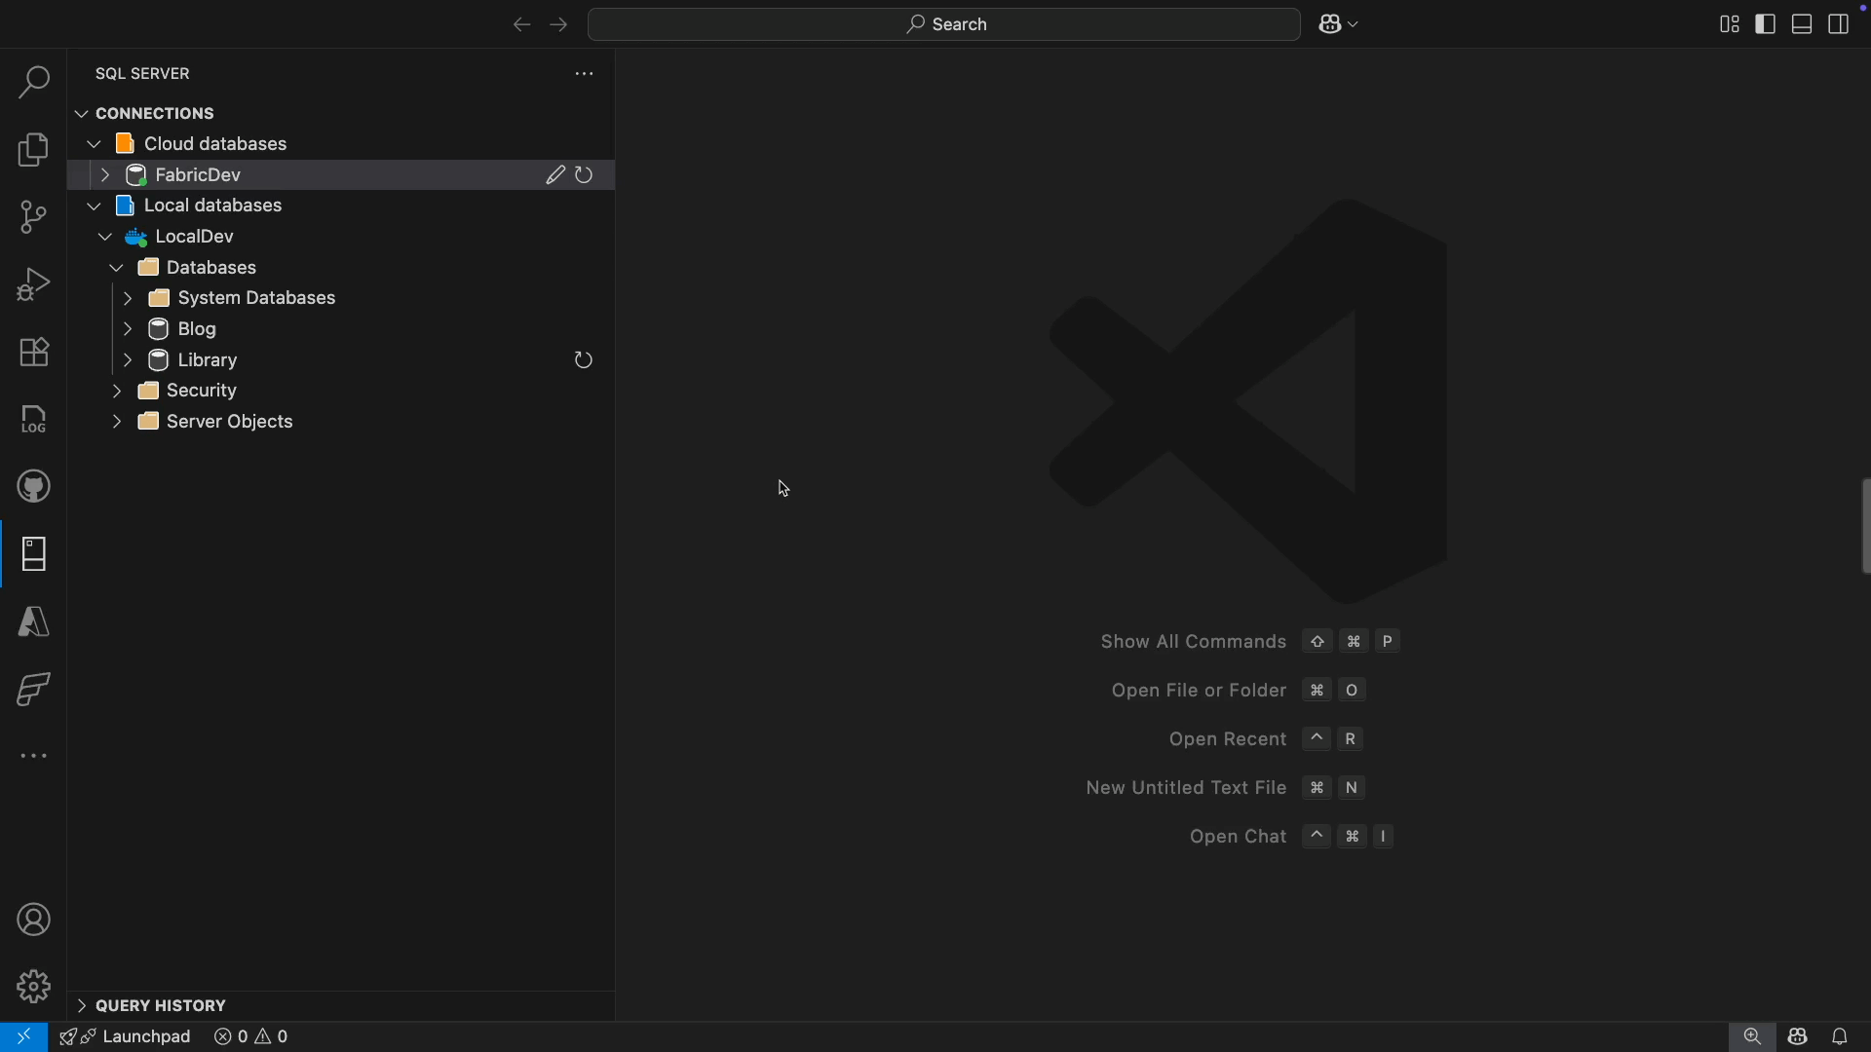Screen dimensions: 1871x1052
Task: Toggle the bottom panel
Action: click(x=1802, y=24)
